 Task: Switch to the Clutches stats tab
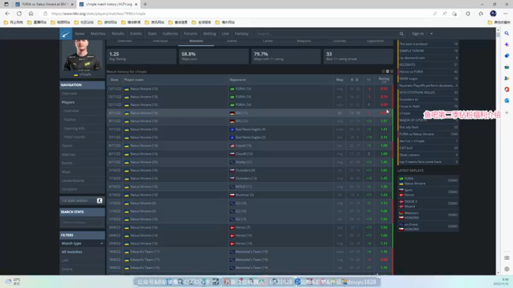tap(339, 41)
